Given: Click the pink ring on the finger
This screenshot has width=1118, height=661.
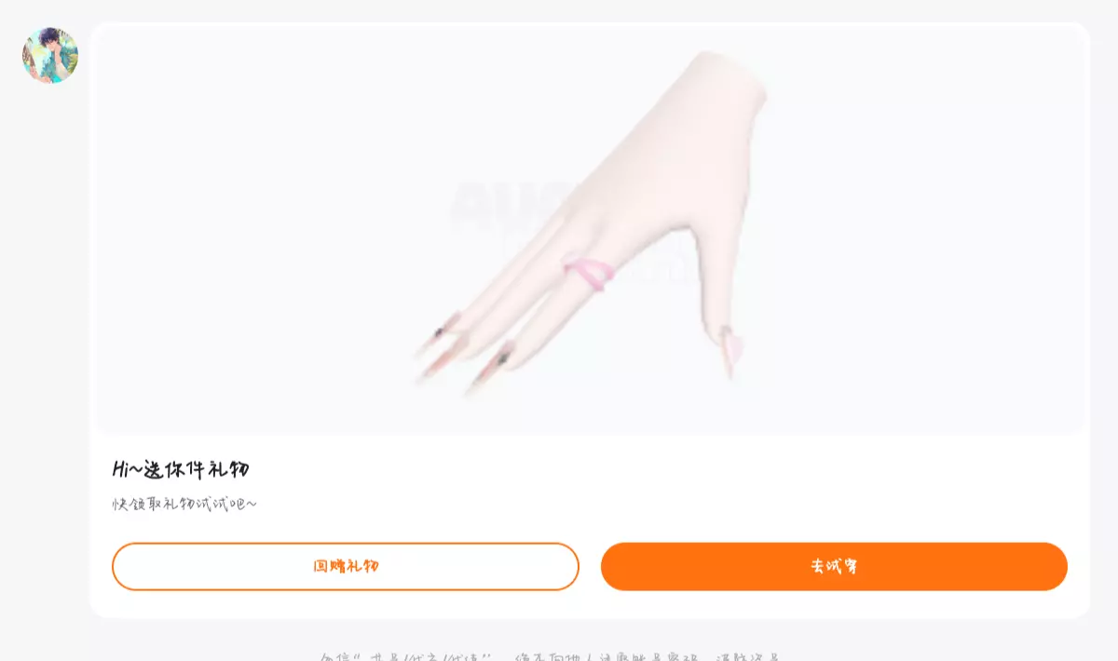Looking at the screenshot, I should (588, 273).
